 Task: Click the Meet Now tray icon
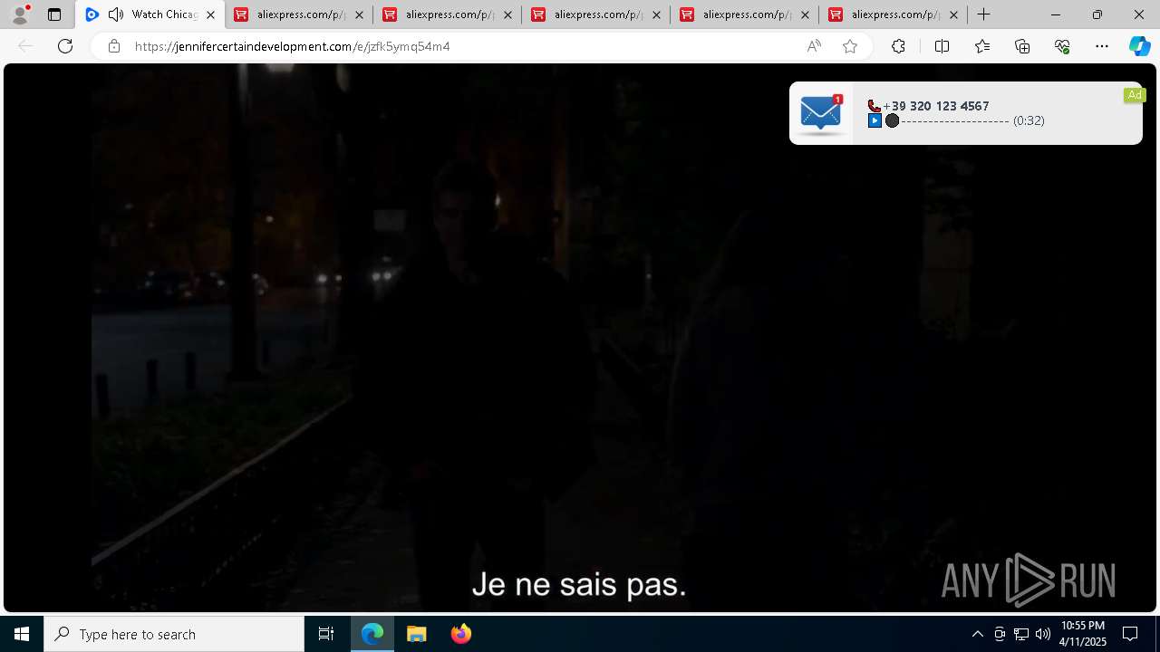1000,634
